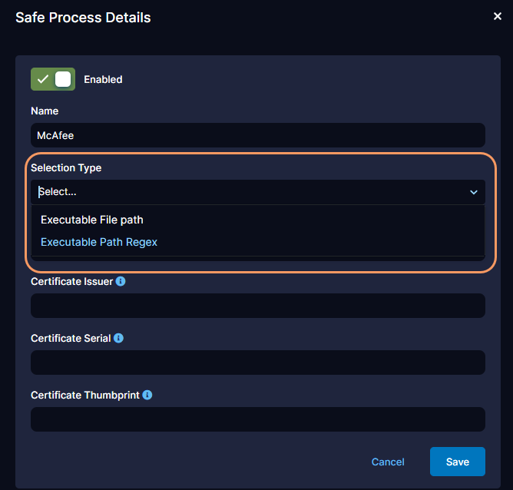Cancel the safe process changes
Viewport: 513px width, 490px height.
pos(388,462)
